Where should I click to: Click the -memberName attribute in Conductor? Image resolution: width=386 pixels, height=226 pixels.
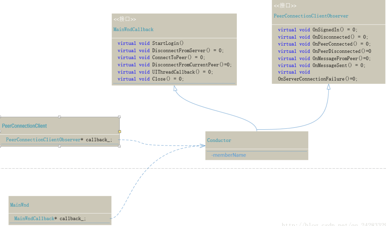pos(229,155)
